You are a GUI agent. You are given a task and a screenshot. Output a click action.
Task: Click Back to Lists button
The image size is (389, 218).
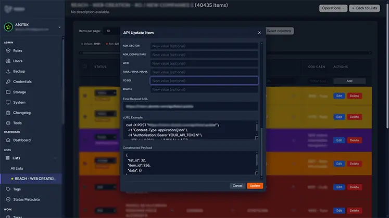click(x=365, y=8)
